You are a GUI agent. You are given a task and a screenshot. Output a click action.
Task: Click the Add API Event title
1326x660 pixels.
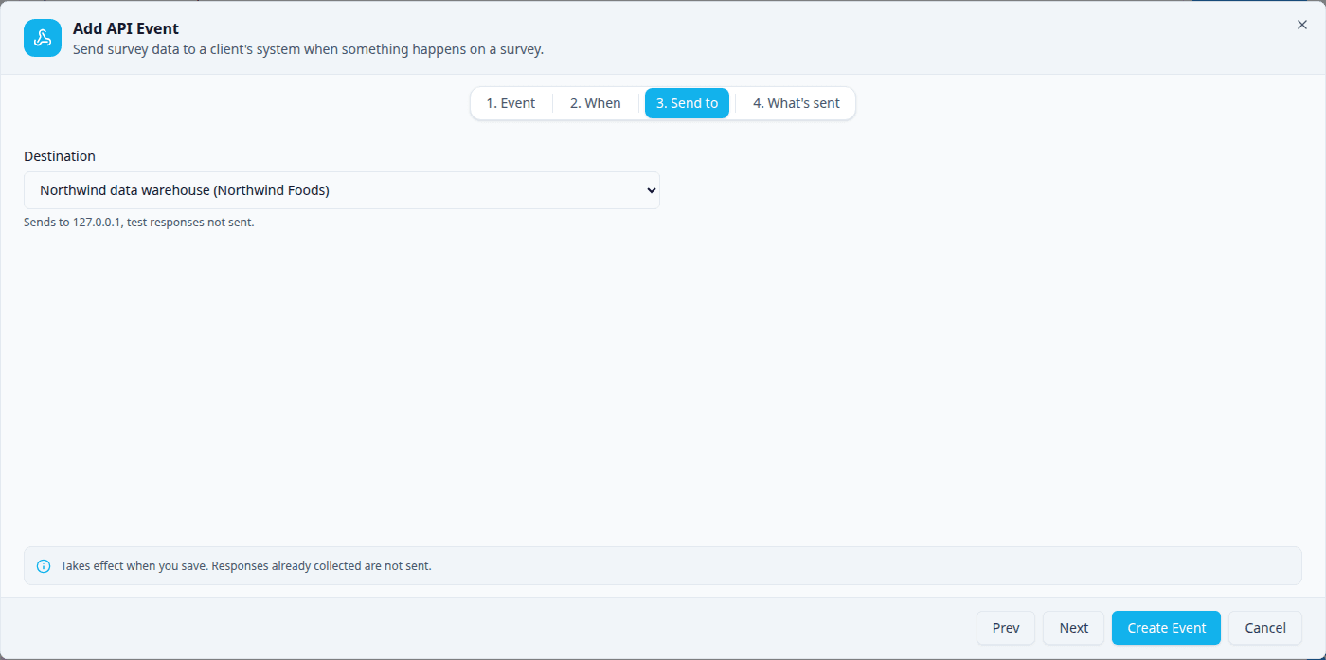[126, 28]
